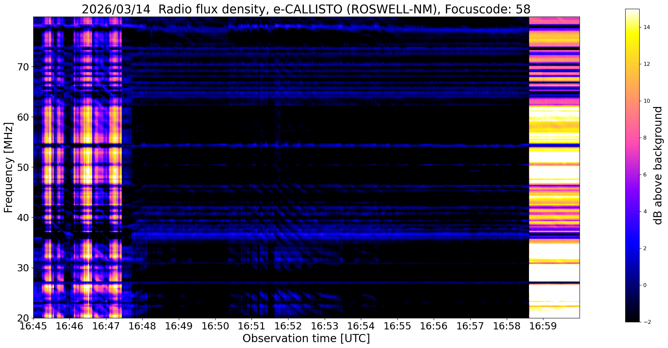This screenshot has width=668, height=348.
Task: Click the 16:56 time tick label
Action: [x=434, y=326]
